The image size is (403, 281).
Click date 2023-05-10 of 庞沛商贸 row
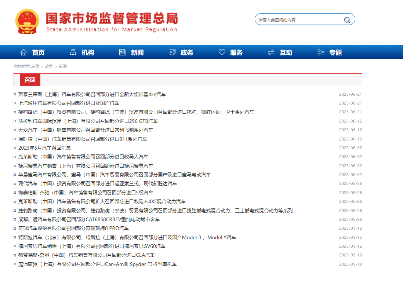pos(350,264)
